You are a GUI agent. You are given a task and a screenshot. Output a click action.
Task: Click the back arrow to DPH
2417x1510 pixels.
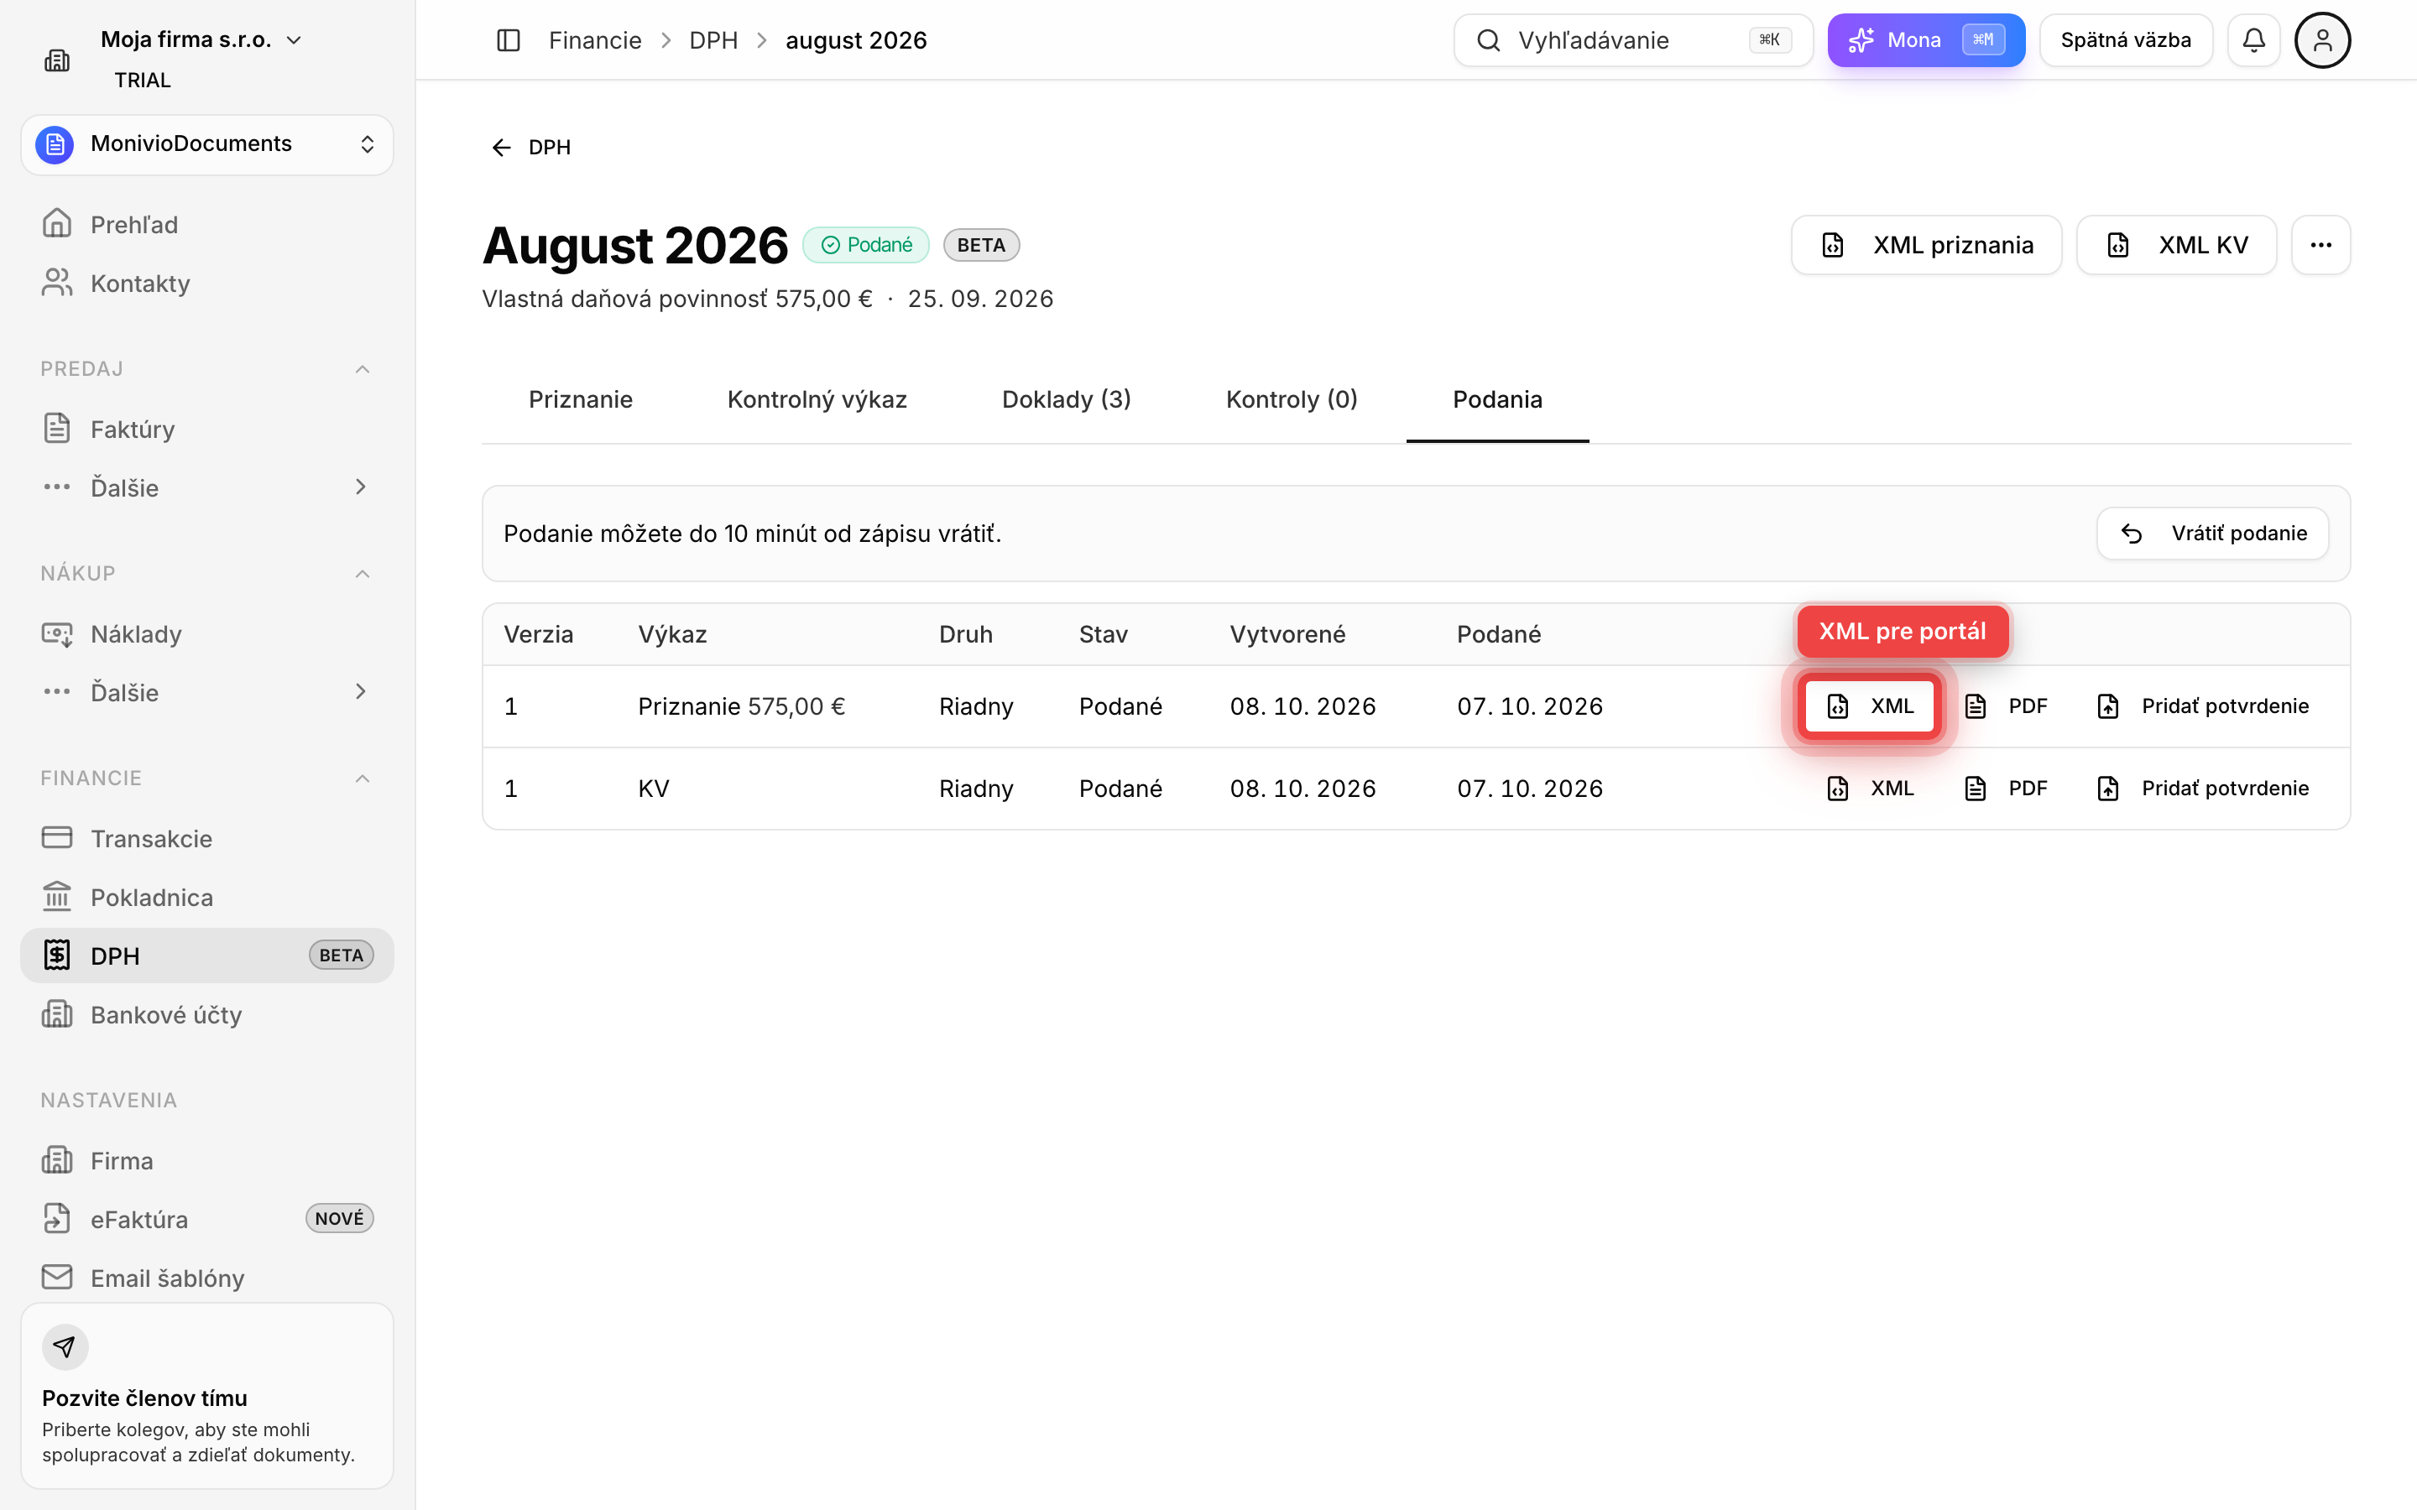click(x=530, y=148)
